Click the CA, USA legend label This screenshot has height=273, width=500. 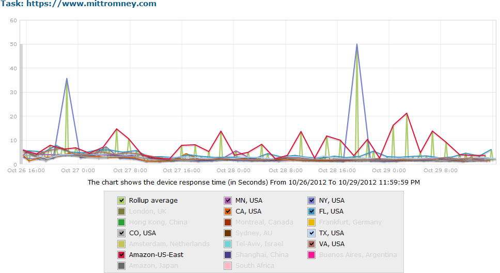pos(248,211)
